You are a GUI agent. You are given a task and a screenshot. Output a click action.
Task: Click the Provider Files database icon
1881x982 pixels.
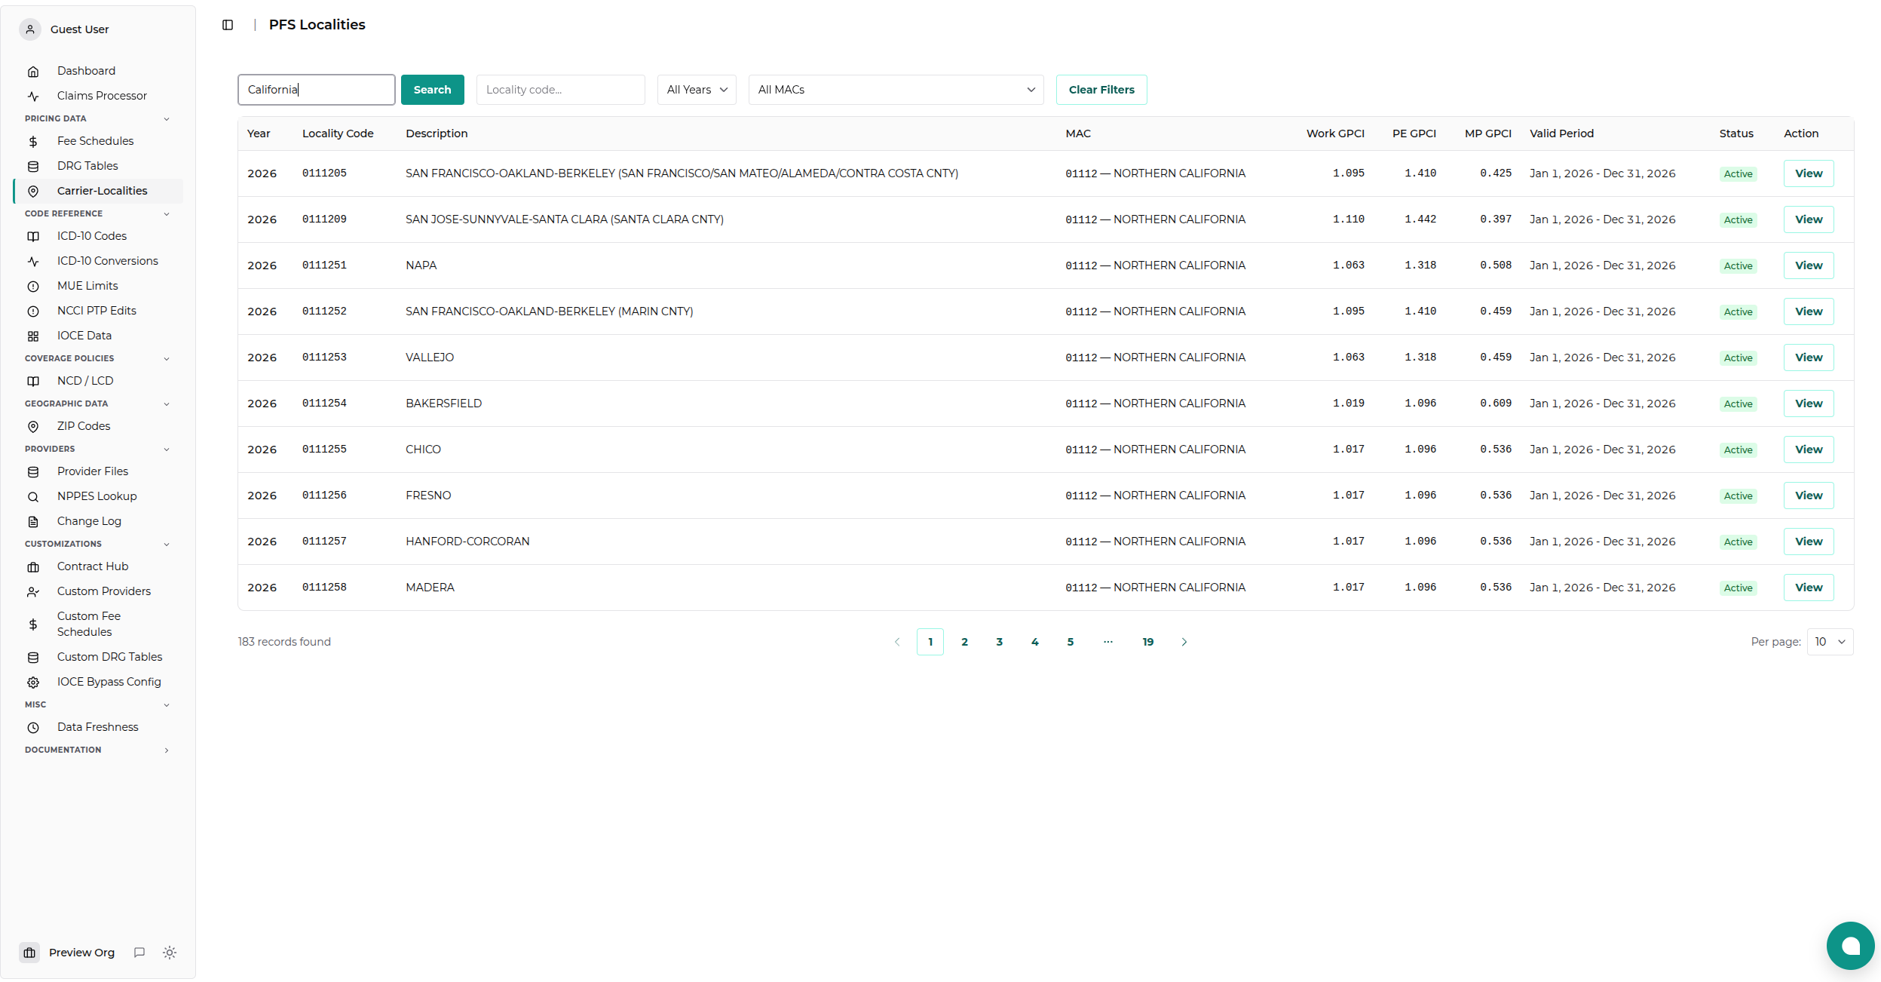coord(33,472)
